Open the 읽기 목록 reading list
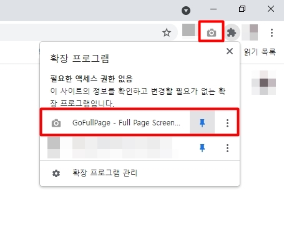 click(x=260, y=52)
